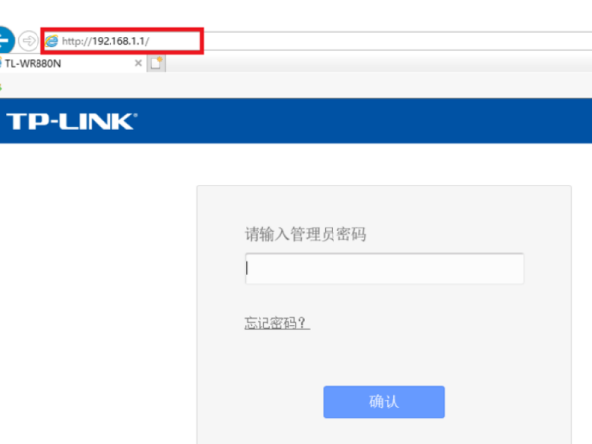Click the blue 确认 button
The height and width of the screenshot is (444, 592).
click(x=384, y=402)
